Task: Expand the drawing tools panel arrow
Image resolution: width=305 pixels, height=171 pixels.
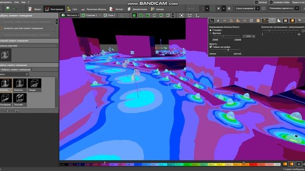Action: pyautogui.click(x=57, y=21)
